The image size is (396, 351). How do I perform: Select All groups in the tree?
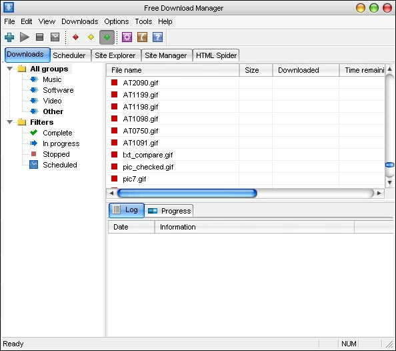(49, 69)
